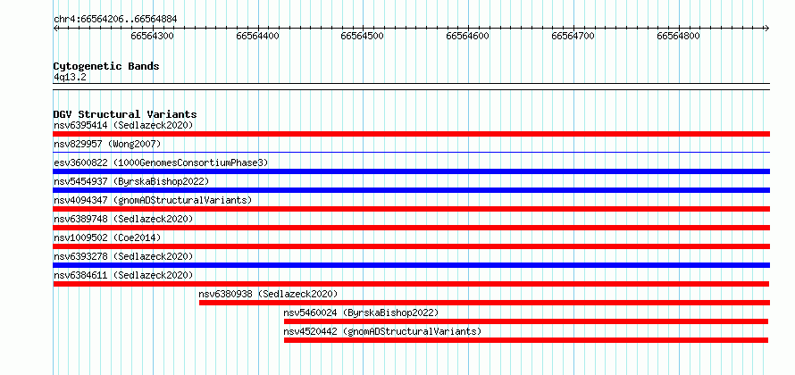Viewport: 795px width, 375px height.
Task: Open nsv5454937 (ByrskaBishop2022) variant label
Action: tap(131, 181)
